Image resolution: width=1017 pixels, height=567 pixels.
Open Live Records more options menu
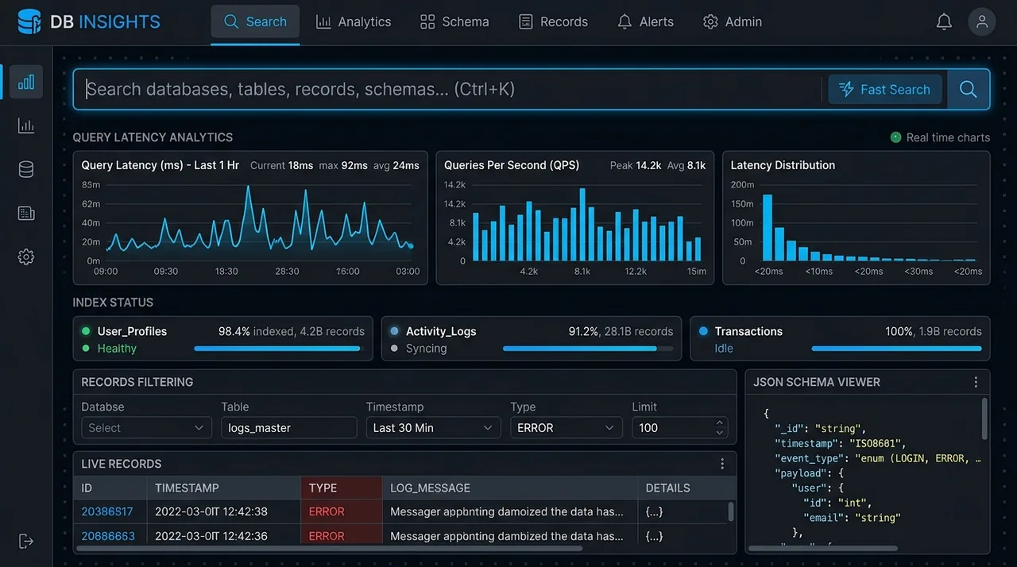722,464
